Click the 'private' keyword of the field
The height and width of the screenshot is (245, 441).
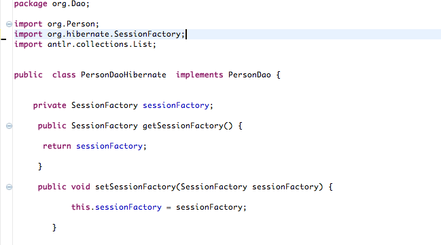[50, 106]
